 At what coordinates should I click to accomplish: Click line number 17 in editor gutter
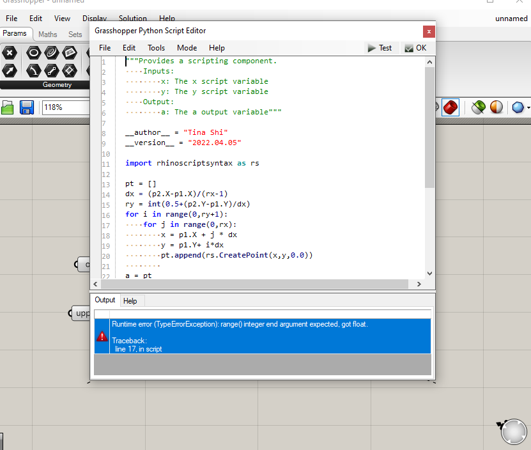[x=106, y=226]
